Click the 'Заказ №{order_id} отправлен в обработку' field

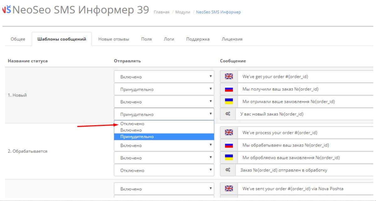coord(305,170)
